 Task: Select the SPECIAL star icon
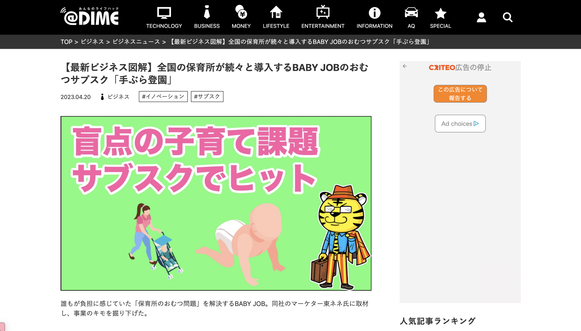[x=440, y=14]
